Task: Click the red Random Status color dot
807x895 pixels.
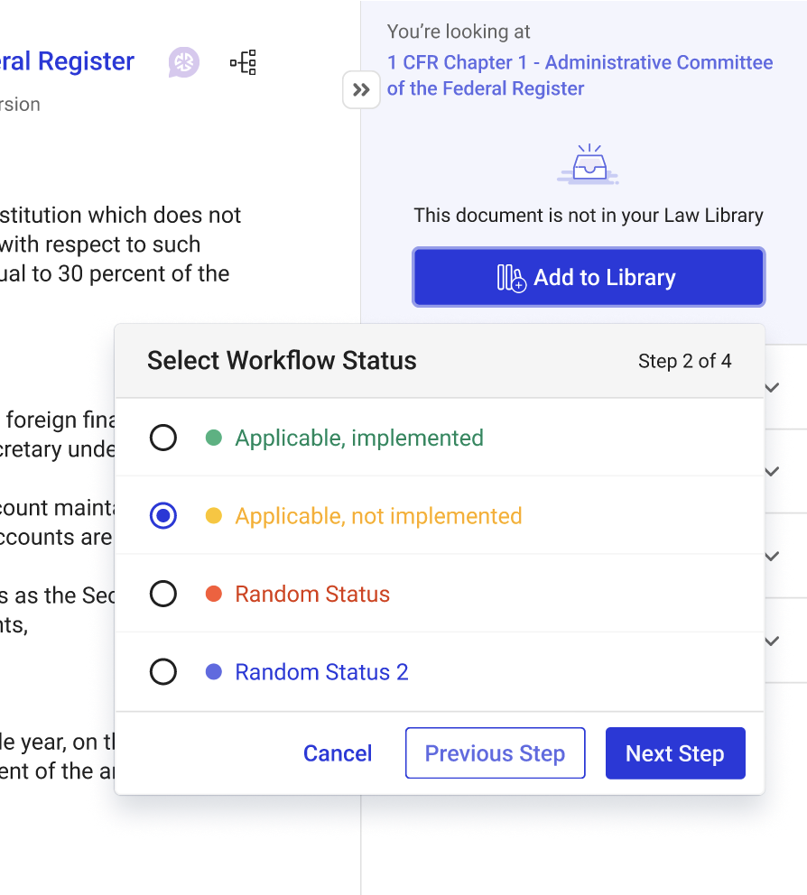Action: [214, 595]
